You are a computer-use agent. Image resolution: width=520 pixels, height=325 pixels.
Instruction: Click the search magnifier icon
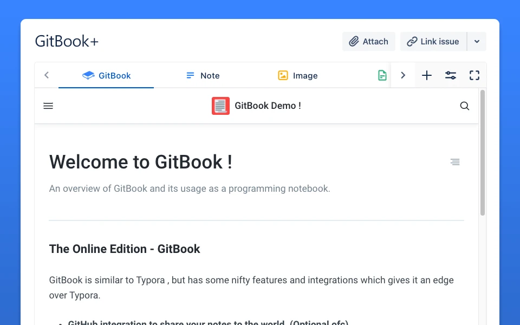[x=464, y=106]
